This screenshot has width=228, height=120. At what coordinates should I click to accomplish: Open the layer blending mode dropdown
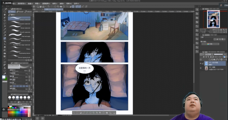click(209, 54)
